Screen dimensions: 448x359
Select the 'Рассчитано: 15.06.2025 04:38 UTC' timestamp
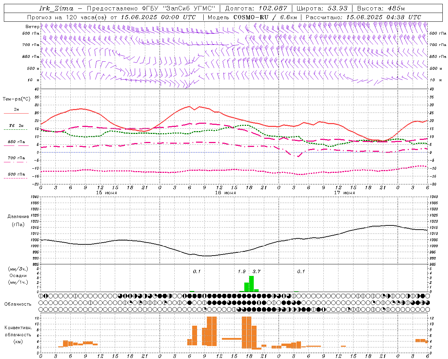click(364, 17)
